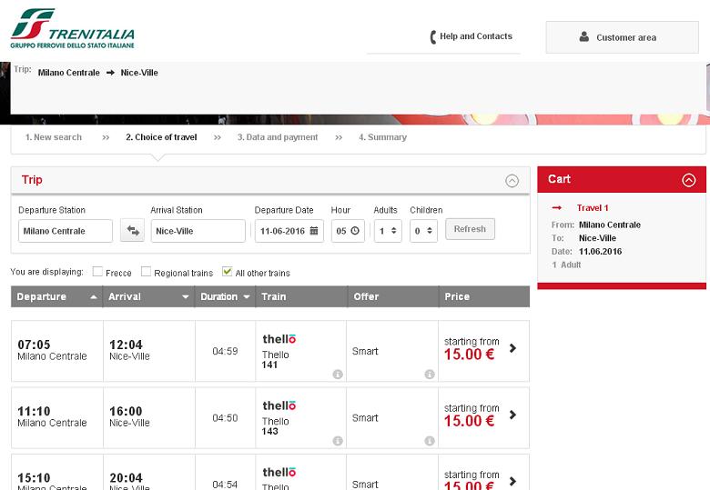710x490 pixels.
Task: Select step 3. Data and payment
Action: point(278,137)
